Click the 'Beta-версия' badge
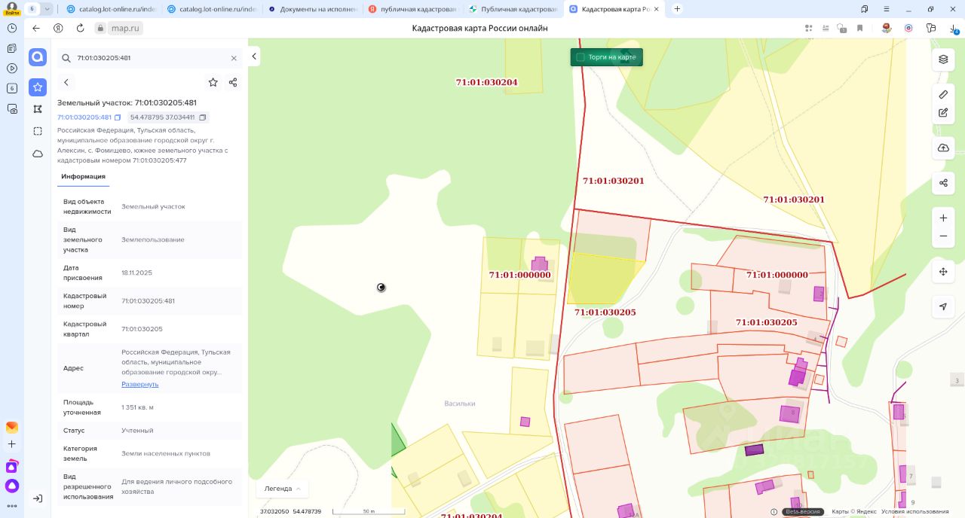This screenshot has width=965, height=518. pos(804,512)
